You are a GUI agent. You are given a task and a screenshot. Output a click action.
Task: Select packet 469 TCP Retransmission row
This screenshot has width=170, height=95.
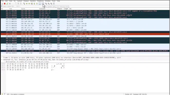point(85,15)
